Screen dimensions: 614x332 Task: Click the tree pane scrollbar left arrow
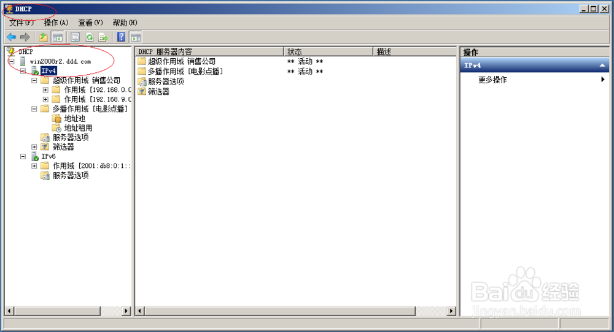tap(10, 311)
